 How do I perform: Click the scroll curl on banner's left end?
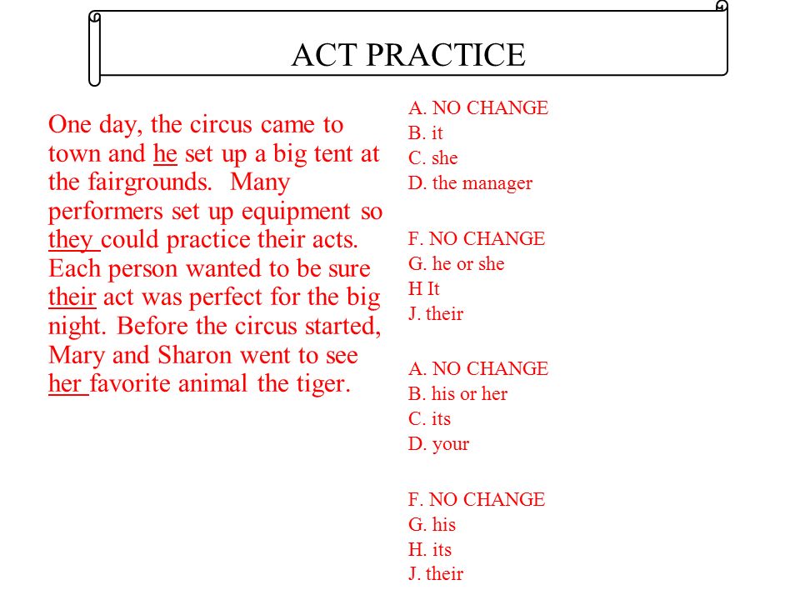(x=94, y=49)
